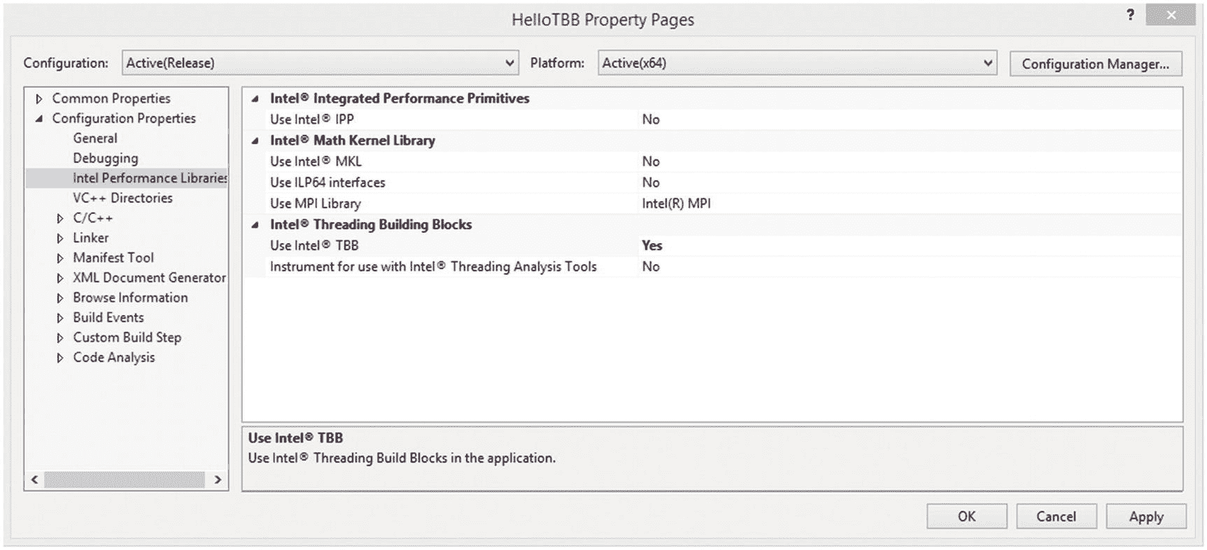Close the HelloTBB Property Pages dialog
Image resolution: width=1207 pixels, height=550 pixels.
(1171, 15)
